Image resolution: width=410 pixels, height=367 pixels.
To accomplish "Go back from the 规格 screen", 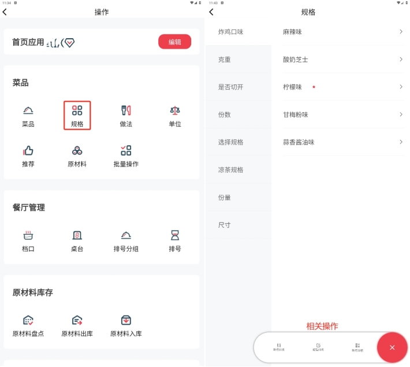I will 211,12.
